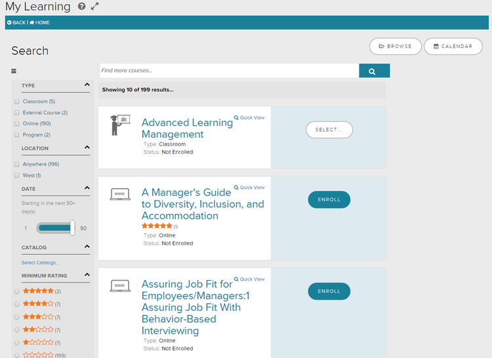This screenshot has height=358, width=492.
Task: Go to Home in navigation bar
Action: pos(39,23)
